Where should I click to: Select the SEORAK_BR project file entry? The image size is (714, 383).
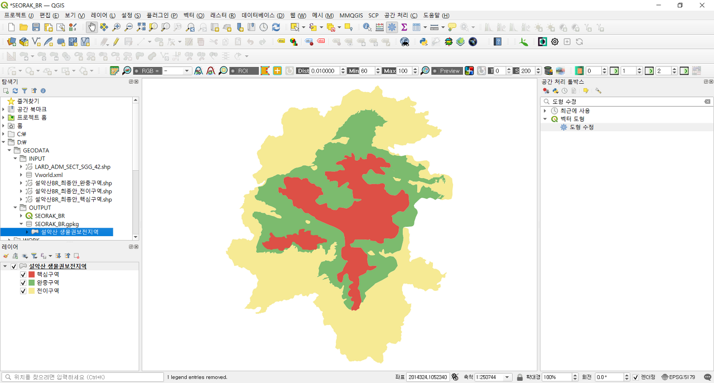pos(50,216)
